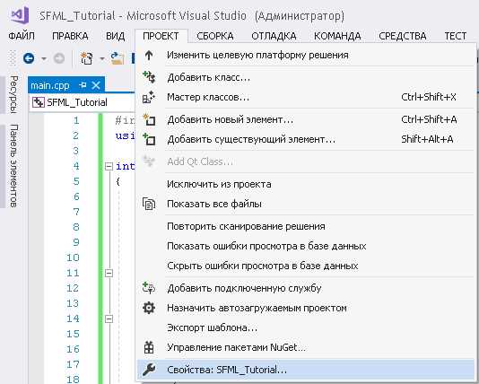The width and height of the screenshot is (479, 384).
Task: Click the greyed navigate forward icon
Action: click(59, 58)
